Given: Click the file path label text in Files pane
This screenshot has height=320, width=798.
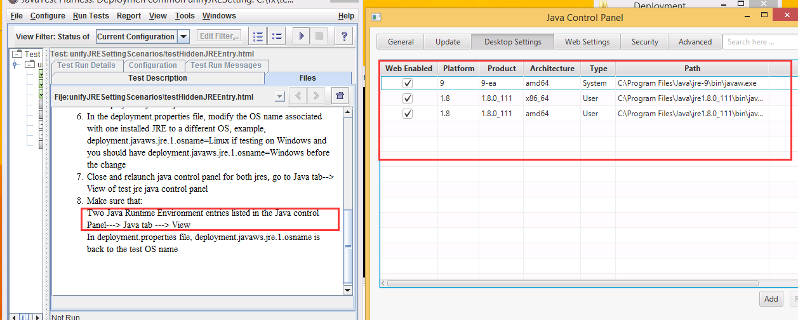Looking at the screenshot, I should coord(154,97).
